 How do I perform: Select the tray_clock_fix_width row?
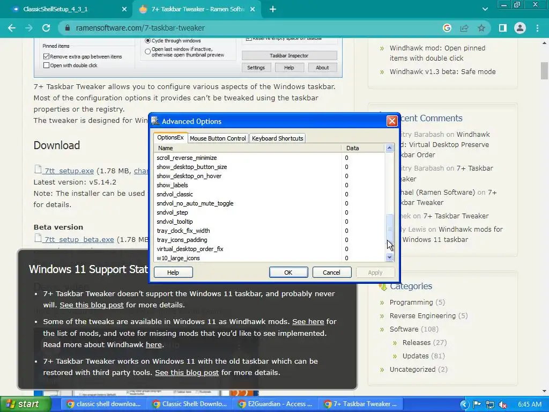point(269,231)
